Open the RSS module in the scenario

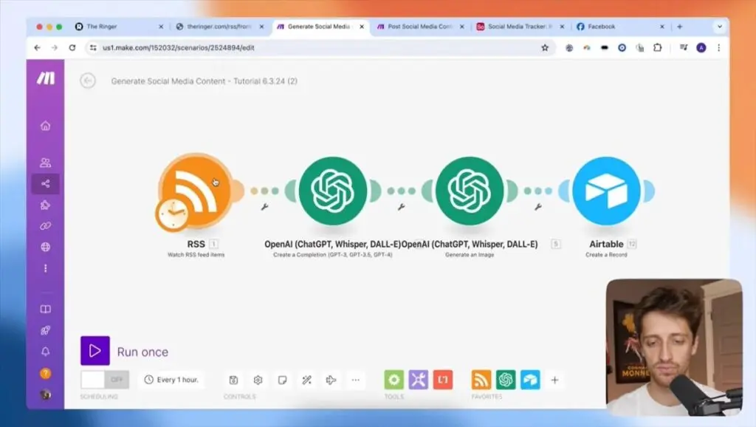click(x=196, y=191)
